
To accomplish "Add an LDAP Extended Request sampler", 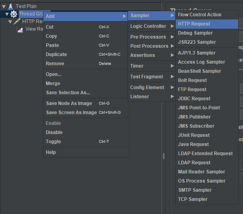I will (x=207, y=154).
